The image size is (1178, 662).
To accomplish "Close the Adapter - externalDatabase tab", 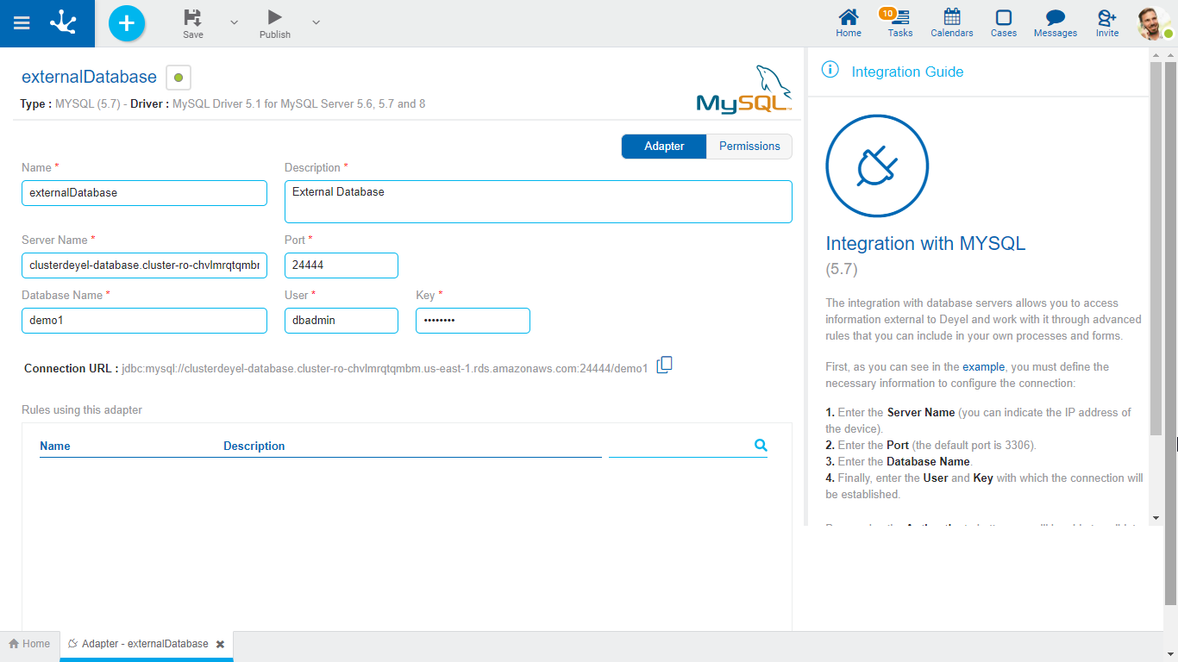I will point(220,644).
